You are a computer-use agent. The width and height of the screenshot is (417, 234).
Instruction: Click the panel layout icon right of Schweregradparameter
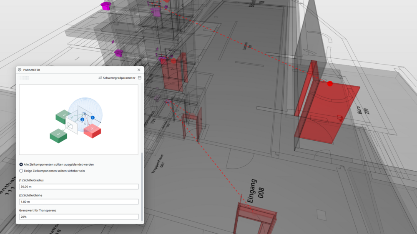(x=140, y=78)
